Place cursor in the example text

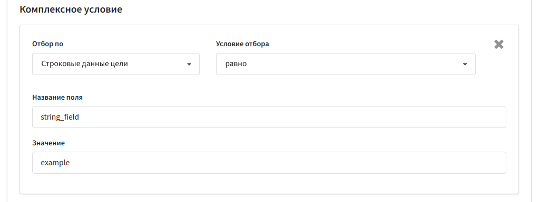pos(55,163)
